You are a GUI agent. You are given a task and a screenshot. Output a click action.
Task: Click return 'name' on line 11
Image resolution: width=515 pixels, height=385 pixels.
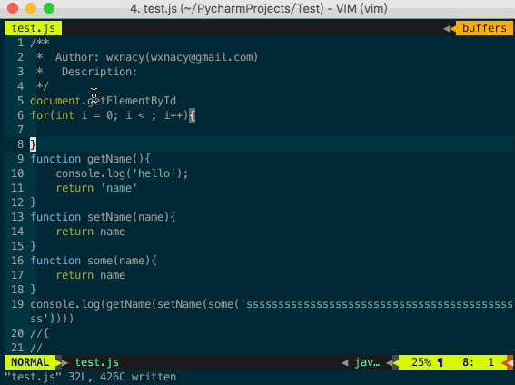point(96,188)
